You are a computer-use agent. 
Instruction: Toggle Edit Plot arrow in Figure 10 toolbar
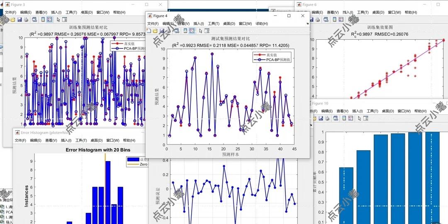click(x=359, y=118)
